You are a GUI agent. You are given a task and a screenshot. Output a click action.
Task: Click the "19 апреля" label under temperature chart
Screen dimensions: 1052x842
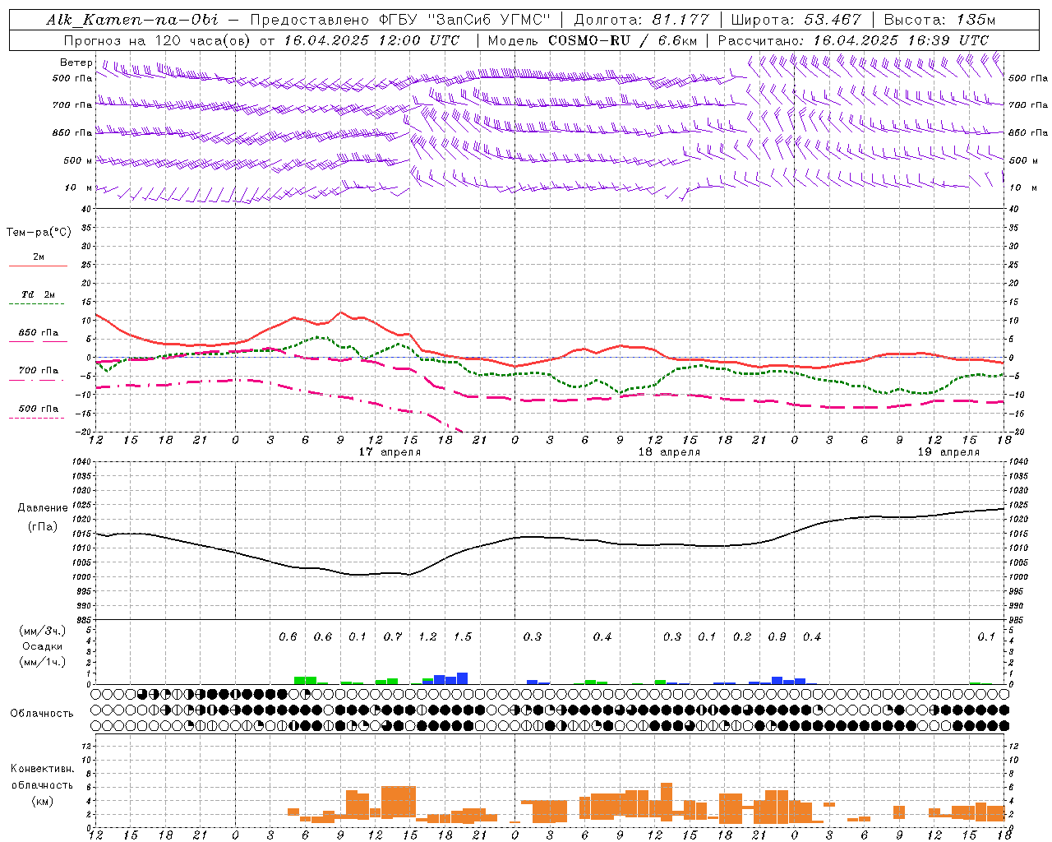tap(948, 452)
